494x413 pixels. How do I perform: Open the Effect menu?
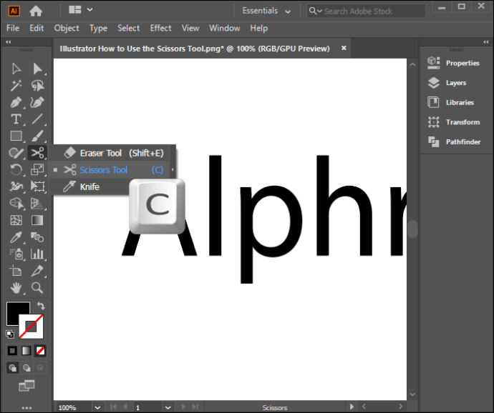click(160, 28)
